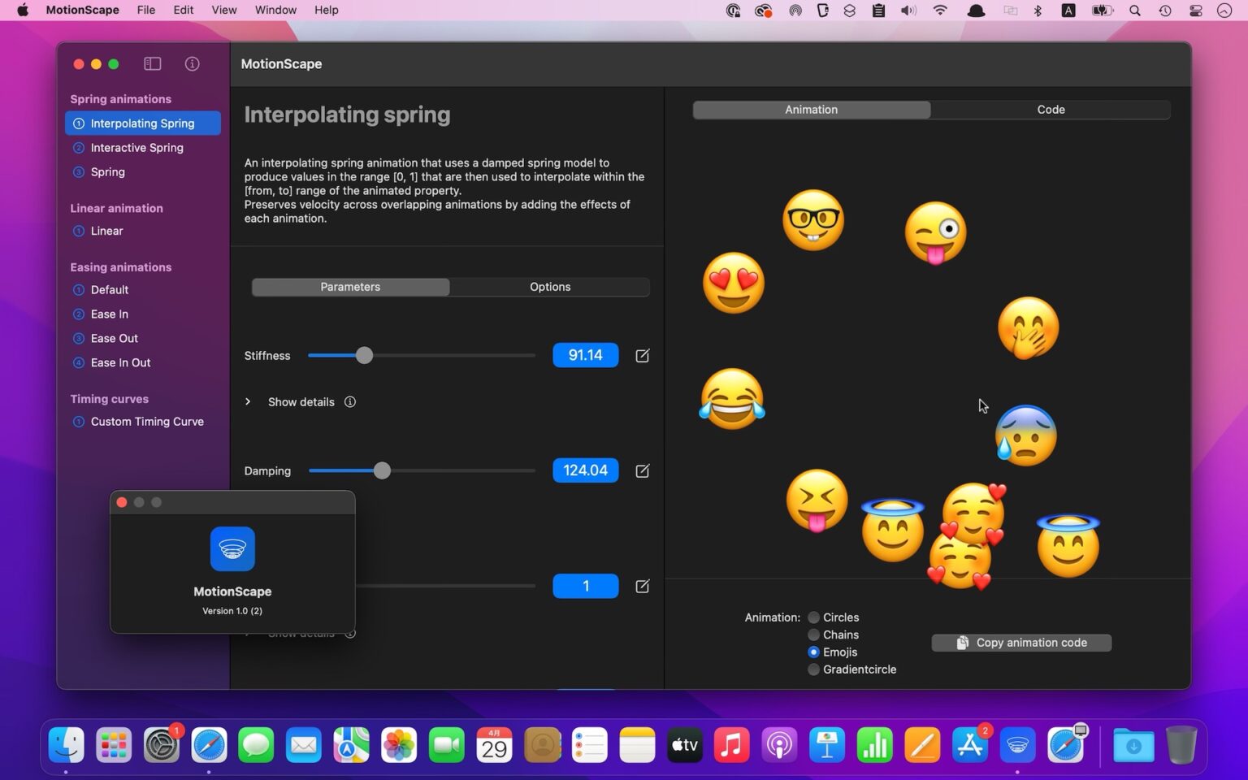Image resolution: width=1248 pixels, height=780 pixels.
Task: Click info icon next to Show details
Action: coord(350,402)
